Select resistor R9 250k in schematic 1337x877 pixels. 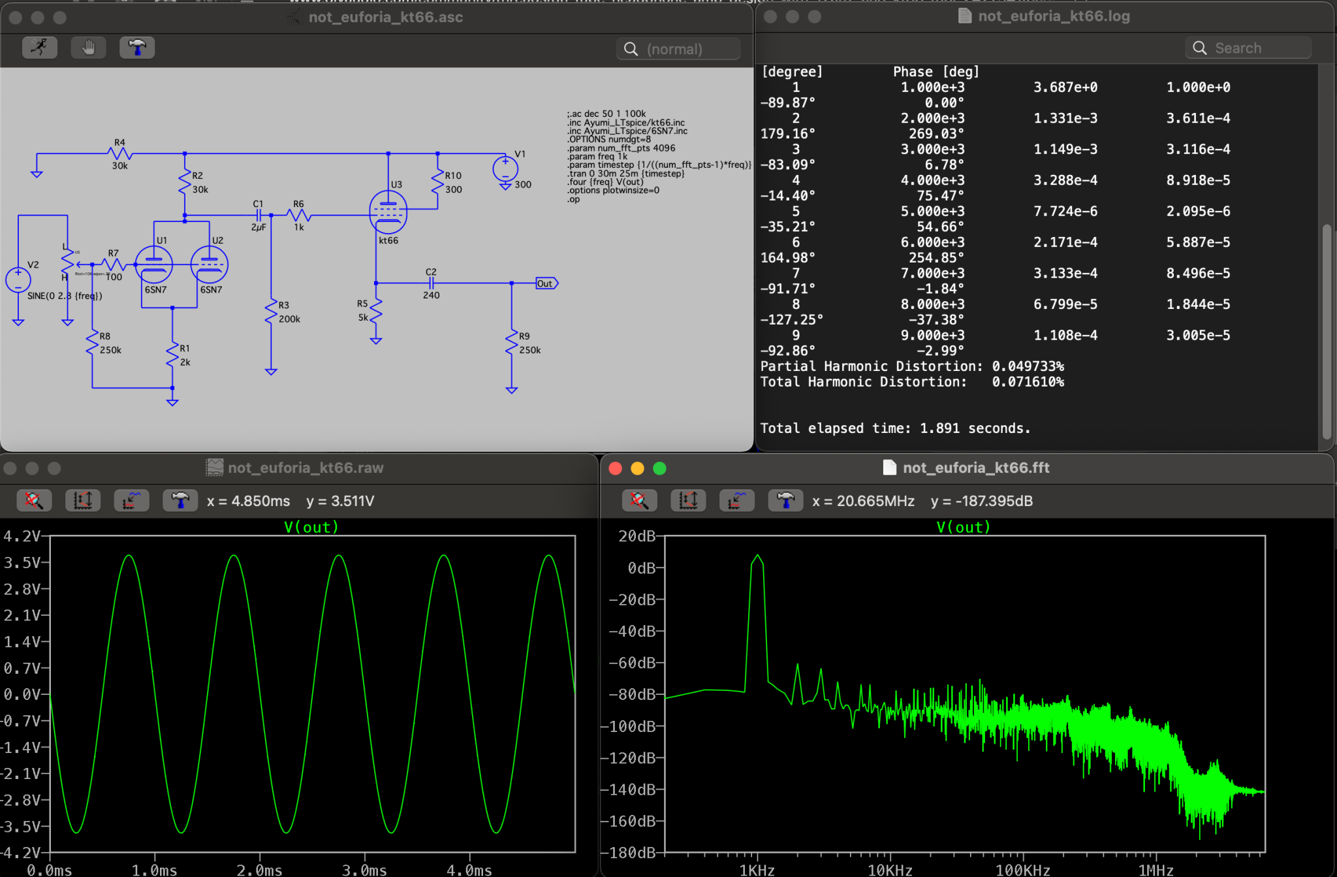coord(512,343)
